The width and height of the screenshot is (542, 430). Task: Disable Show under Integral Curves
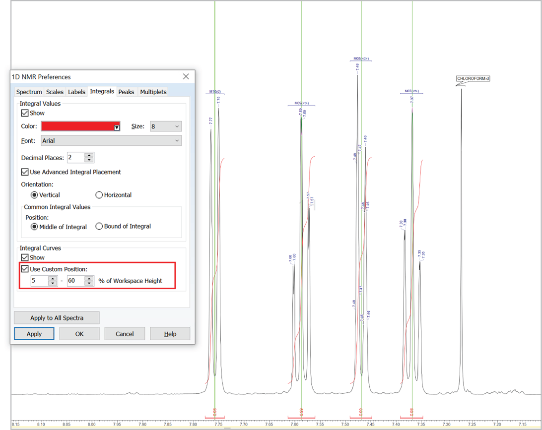point(24,257)
